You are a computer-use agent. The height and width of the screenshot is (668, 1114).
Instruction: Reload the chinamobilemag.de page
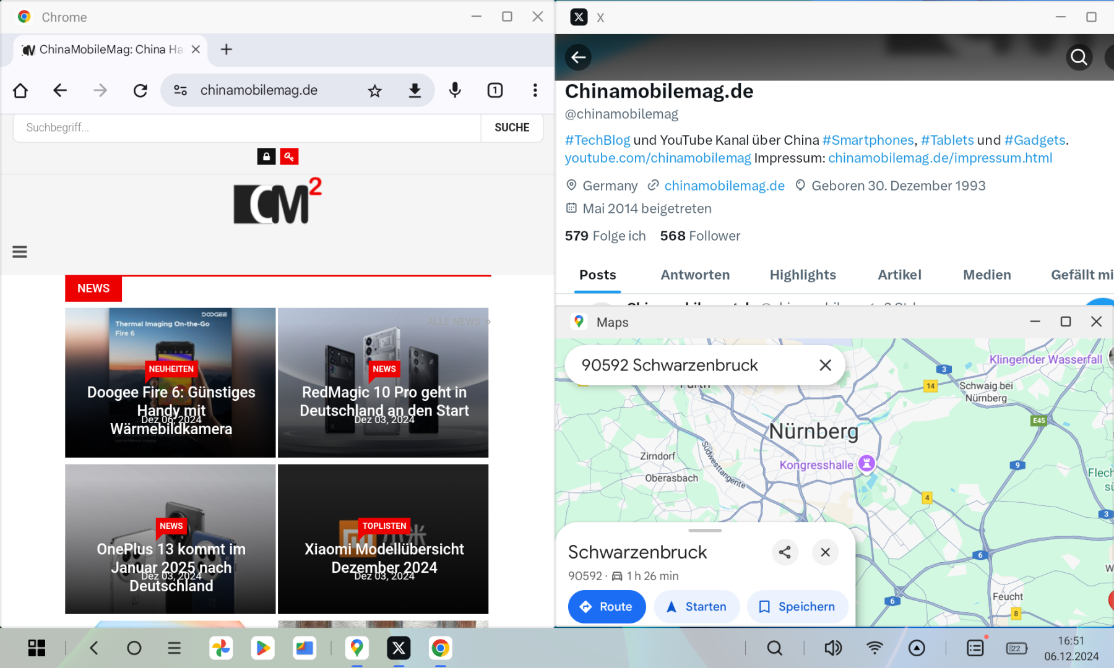pos(140,90)
